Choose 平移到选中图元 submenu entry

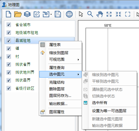(109, 81)
